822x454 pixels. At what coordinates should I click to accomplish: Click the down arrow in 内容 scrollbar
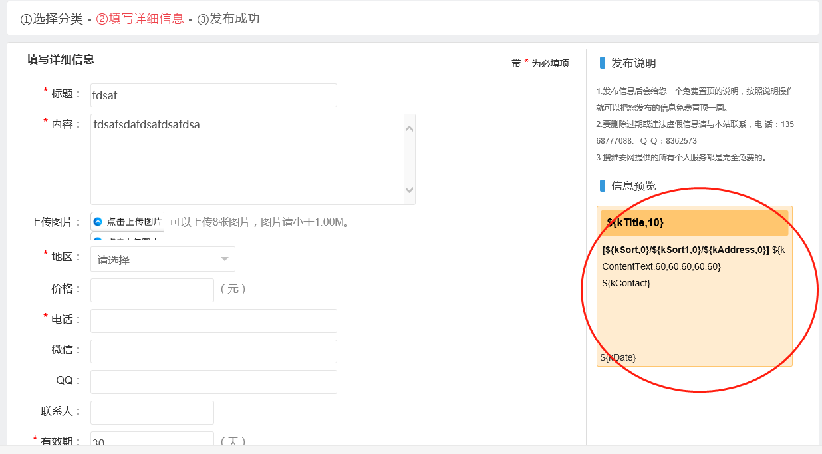409,190
